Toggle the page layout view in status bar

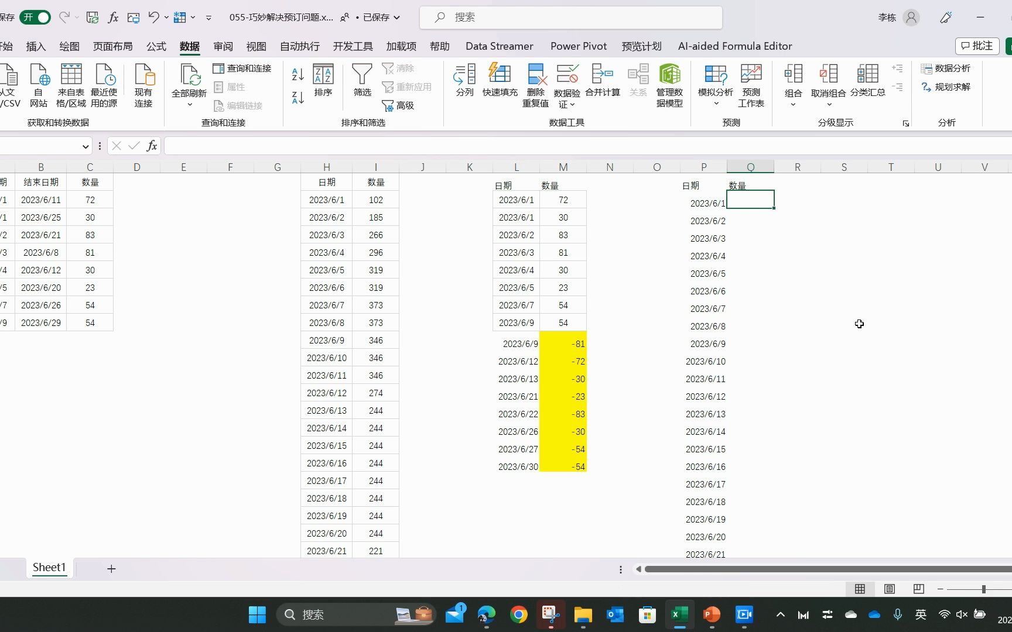(x=889, y=589)
